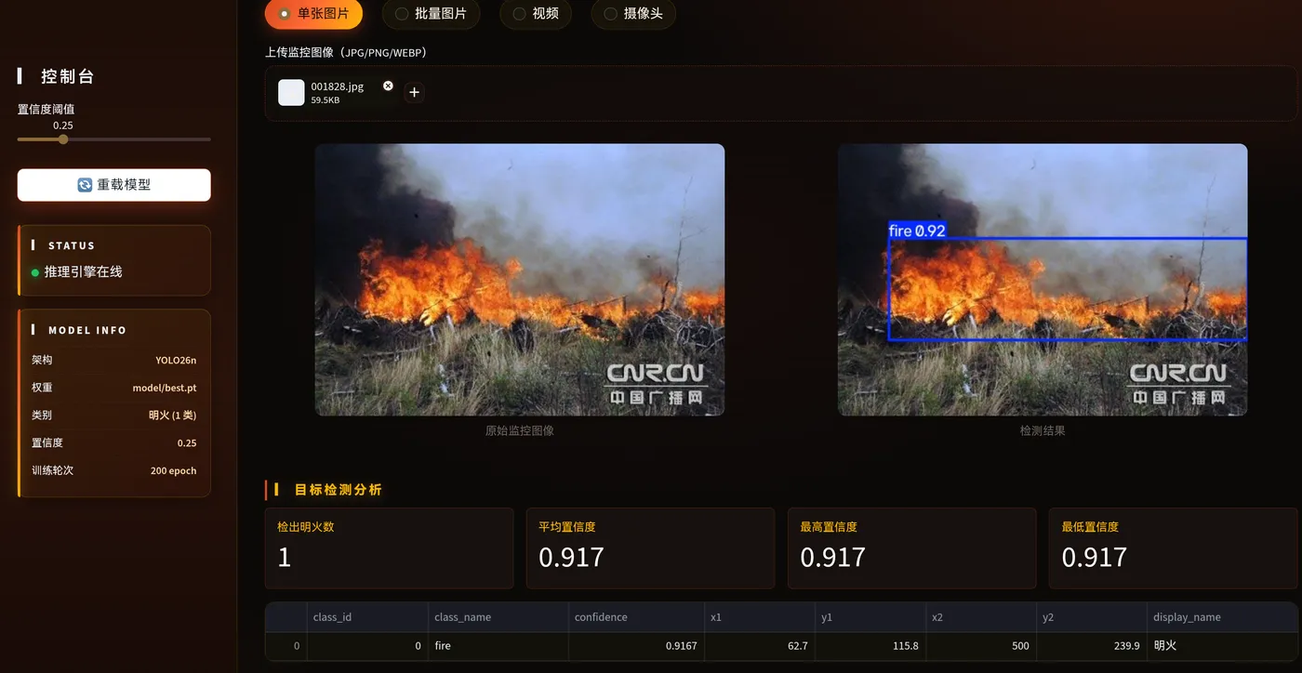Click the table cell with value 62.7
1302x673 pixels.
(760, 646)
